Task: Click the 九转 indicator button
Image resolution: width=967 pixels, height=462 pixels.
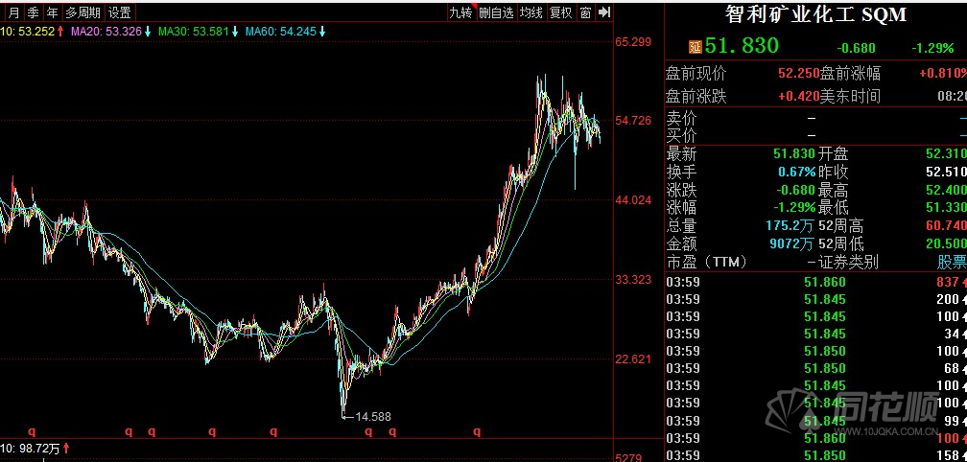Action: click(x=460, y=12)
